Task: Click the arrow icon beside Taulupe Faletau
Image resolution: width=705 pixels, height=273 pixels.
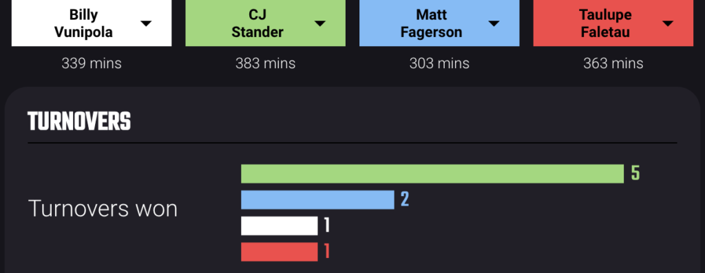Action: (x=668, y=24)
